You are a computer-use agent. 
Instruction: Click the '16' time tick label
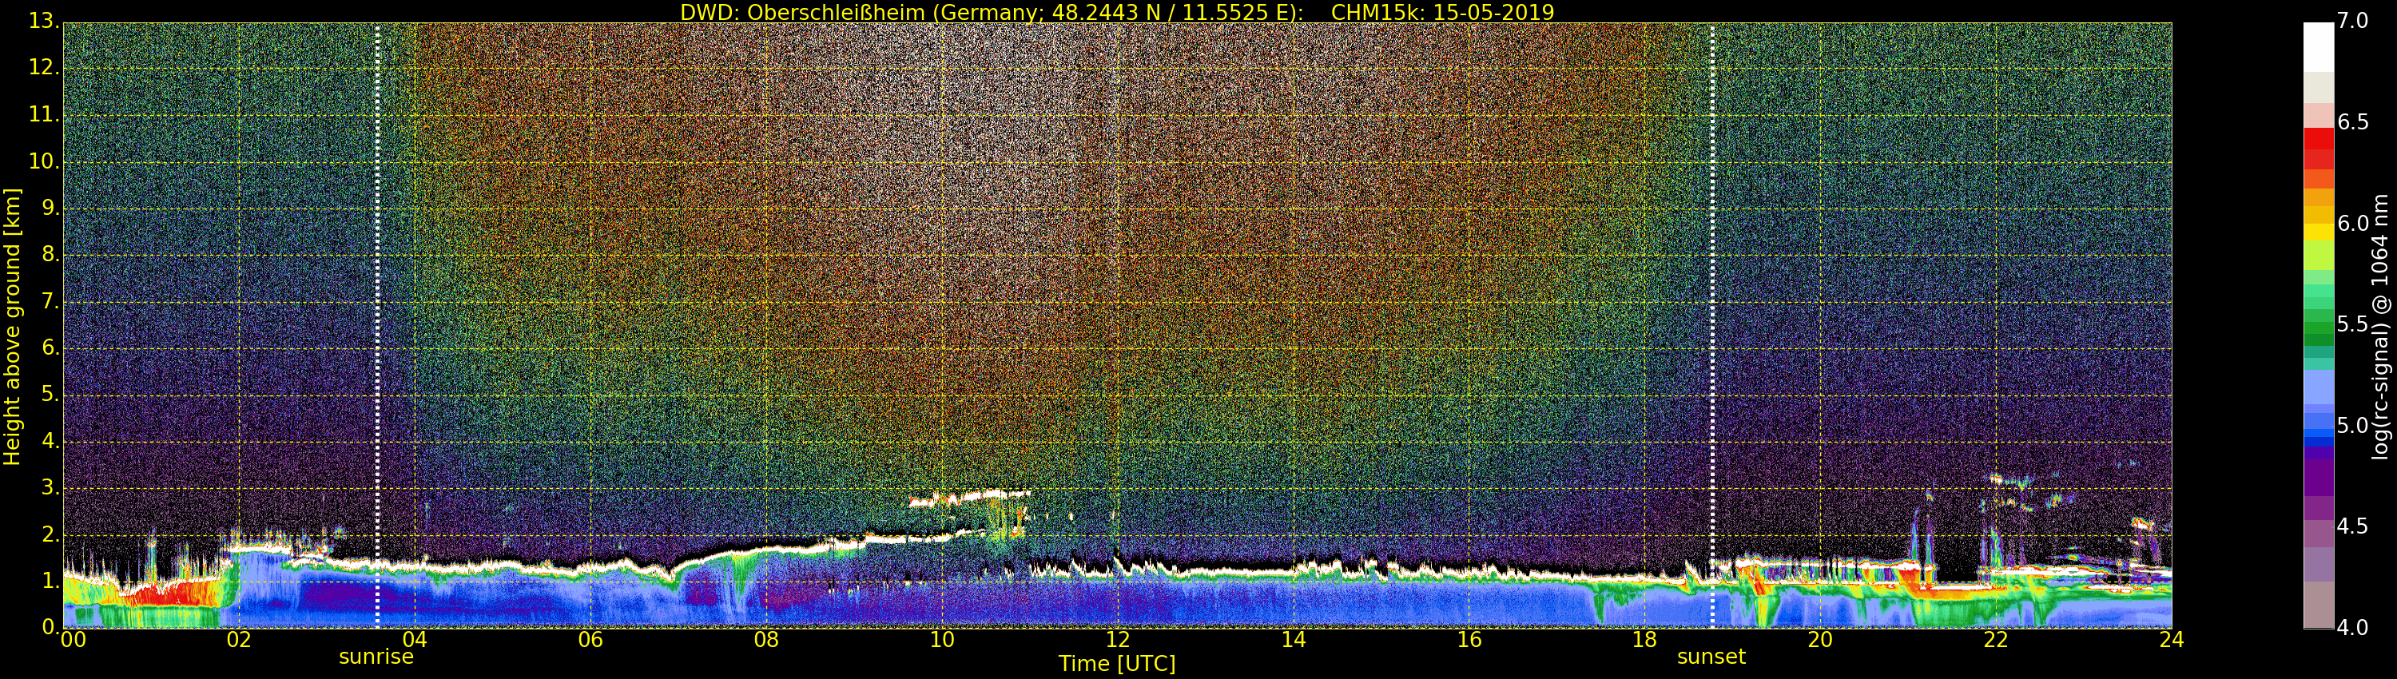(1469, 639)
